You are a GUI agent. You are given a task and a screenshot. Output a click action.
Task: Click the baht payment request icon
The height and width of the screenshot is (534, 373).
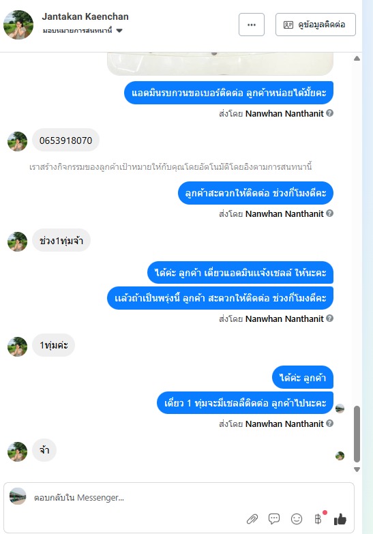click(x=318, y=519)
